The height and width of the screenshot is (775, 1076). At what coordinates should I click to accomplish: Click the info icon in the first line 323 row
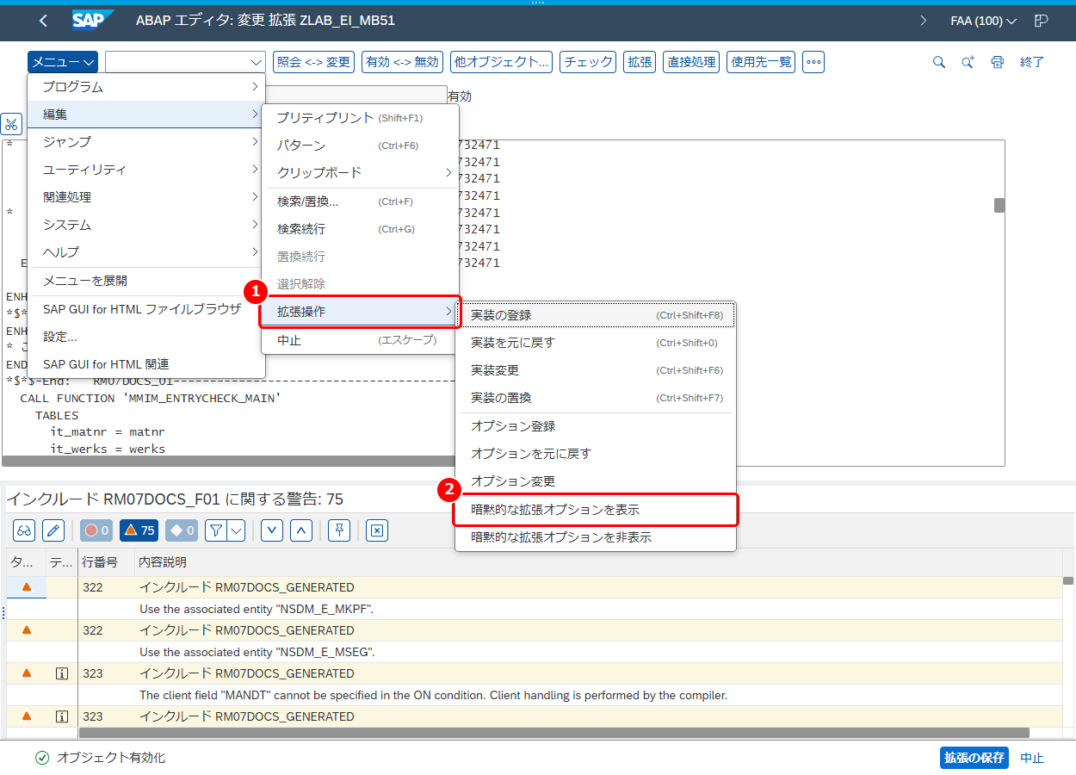[62, 673]
